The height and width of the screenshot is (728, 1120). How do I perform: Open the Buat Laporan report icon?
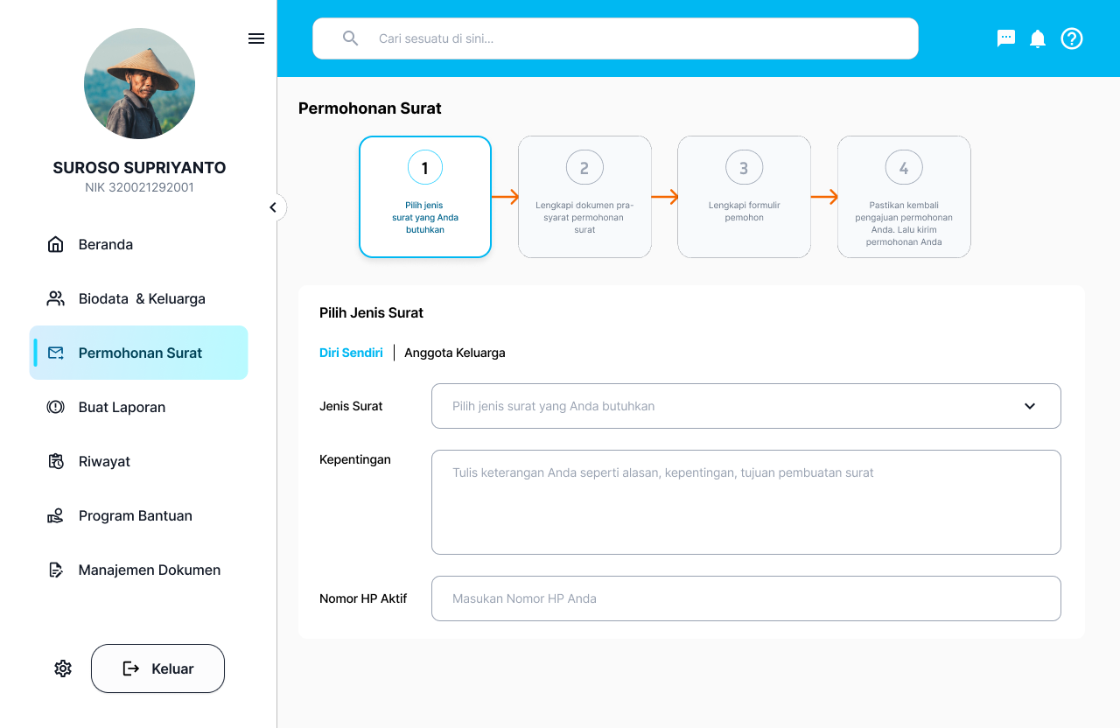pos(55,407)
